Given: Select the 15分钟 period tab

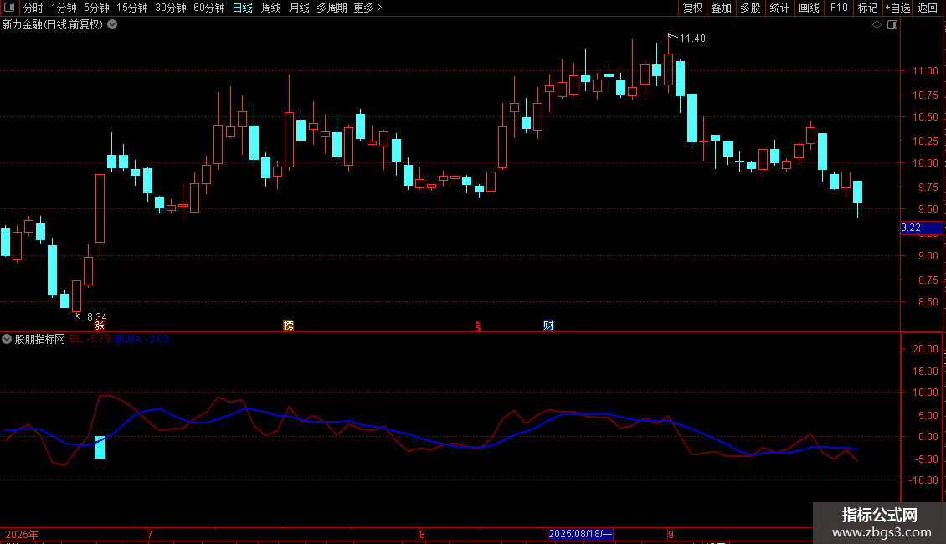Looking at the screenshot, I should (132, 8).
